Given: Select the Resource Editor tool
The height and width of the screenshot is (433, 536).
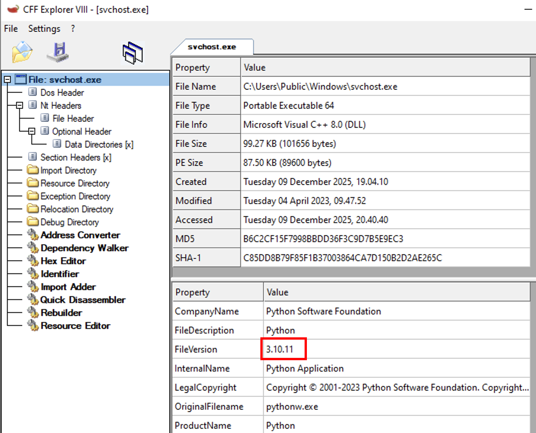Looking at the screenshot, I should point(75,326).
